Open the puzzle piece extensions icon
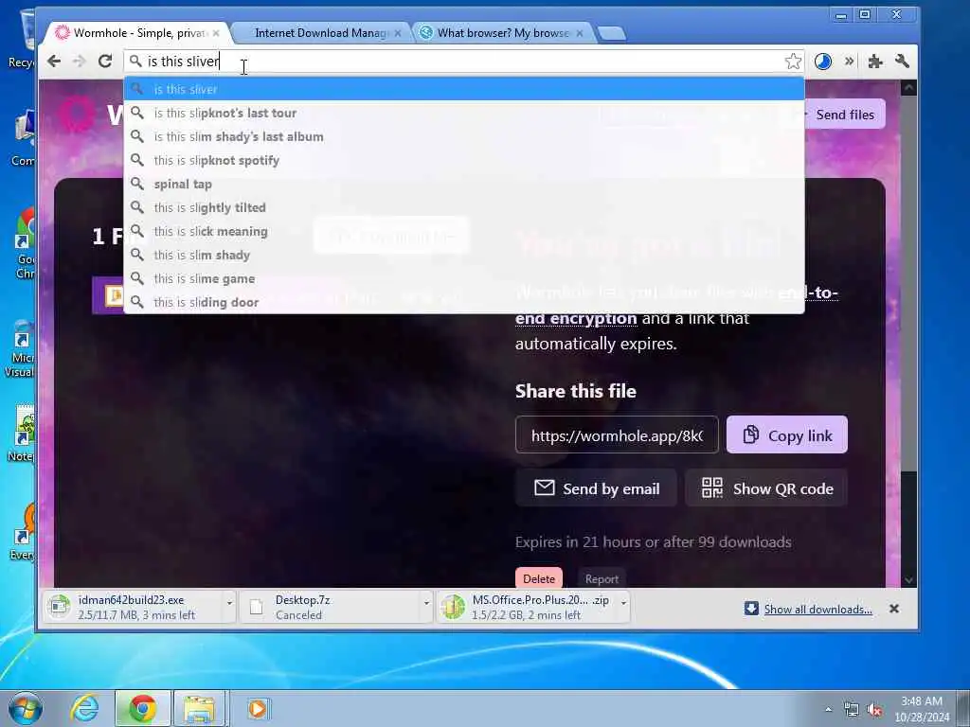 [x=874, y=62]
